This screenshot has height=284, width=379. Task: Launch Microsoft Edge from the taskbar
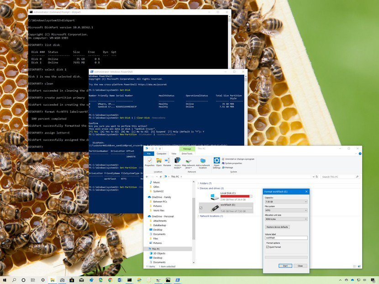pyautogui.click(x=100, y=280)
